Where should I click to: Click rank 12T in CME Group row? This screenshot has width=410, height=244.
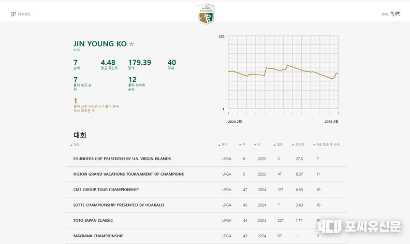pos(280,190)
